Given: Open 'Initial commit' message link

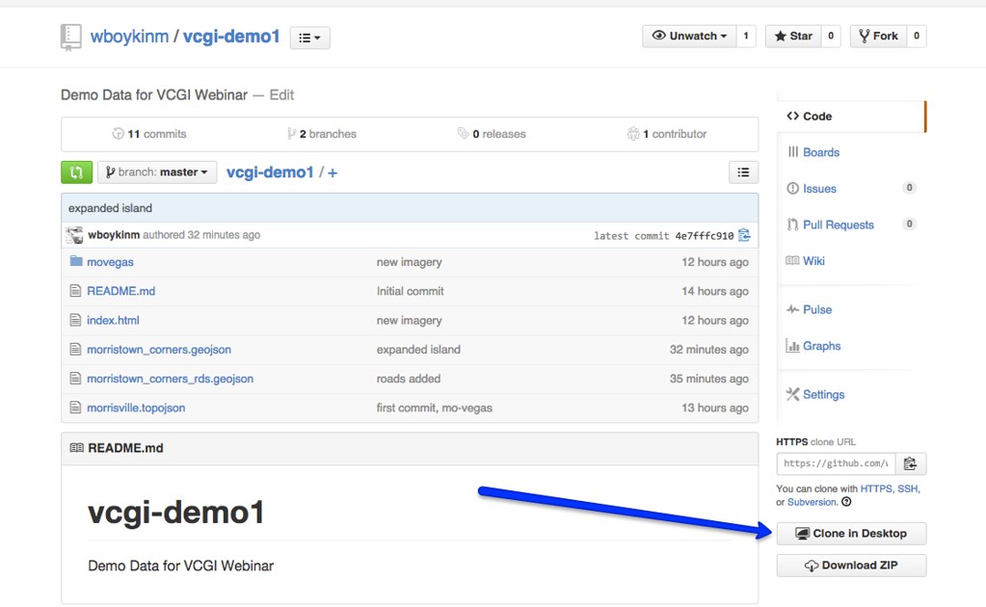Looking at the screenshot, I should (410, 291).
